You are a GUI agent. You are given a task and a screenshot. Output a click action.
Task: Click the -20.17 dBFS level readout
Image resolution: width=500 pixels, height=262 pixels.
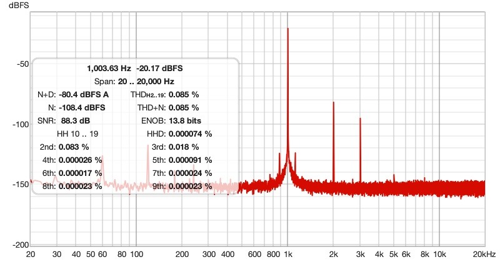click(159, 69)
